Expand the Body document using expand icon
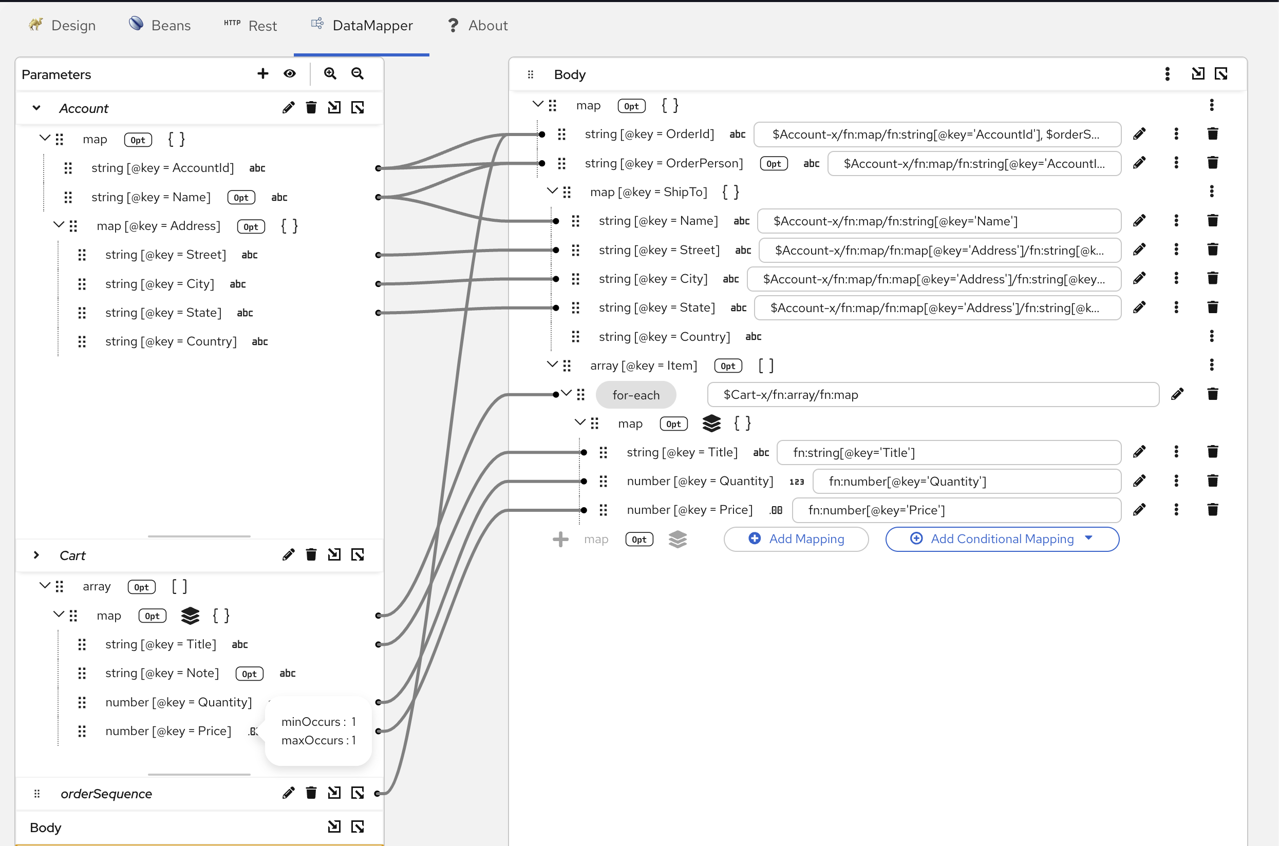This screenshot has width=1279, height=846. pos(1222,73)
